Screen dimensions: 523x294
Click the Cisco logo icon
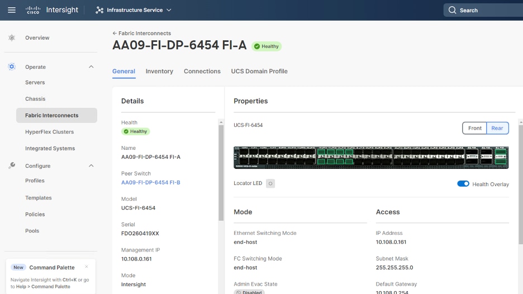click(x=32, y=10)
